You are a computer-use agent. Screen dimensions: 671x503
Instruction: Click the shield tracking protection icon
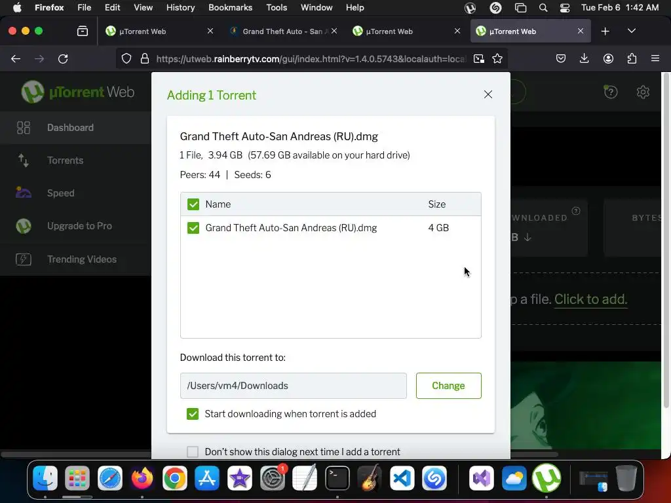point(126,58)
